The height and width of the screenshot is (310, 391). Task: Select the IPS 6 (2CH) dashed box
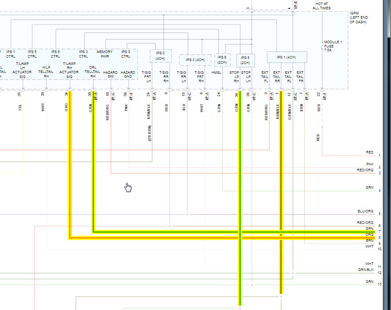(222, 60)
